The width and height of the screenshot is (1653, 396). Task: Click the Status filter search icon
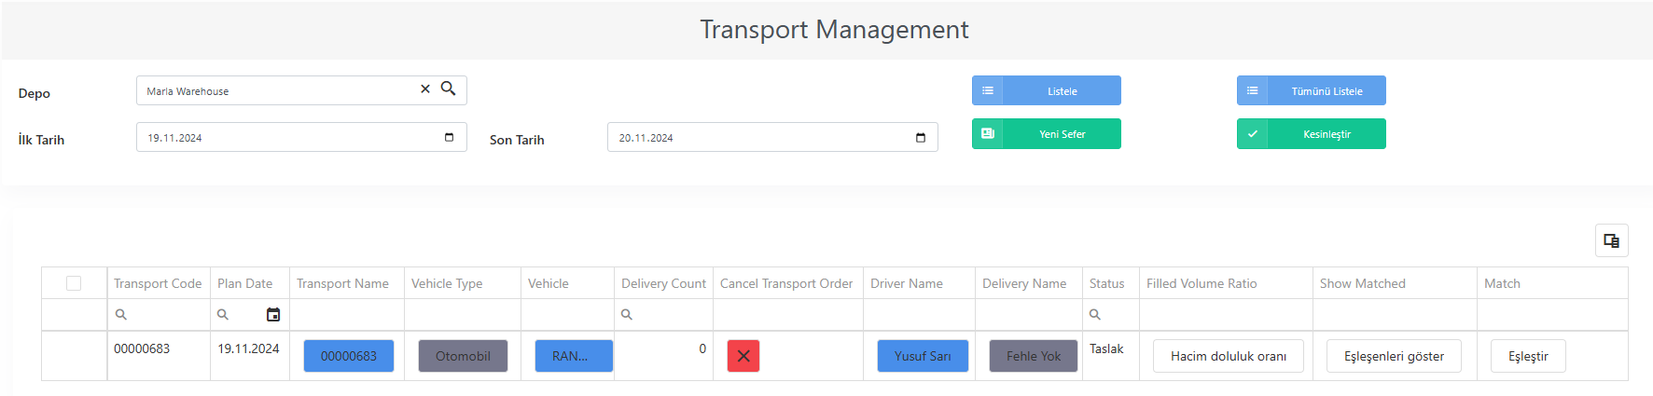tap(1095, 315)
